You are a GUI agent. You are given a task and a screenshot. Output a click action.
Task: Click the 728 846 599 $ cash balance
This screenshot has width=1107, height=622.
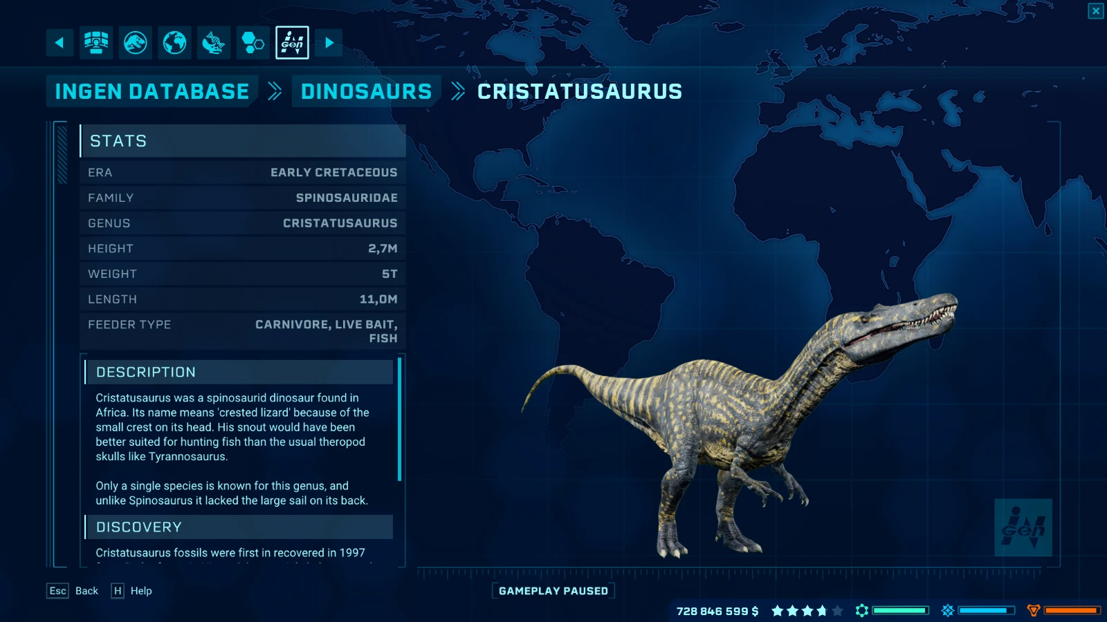tap(717, 611)
